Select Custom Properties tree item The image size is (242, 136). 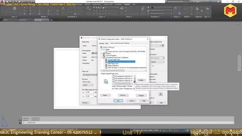(x=111, y=56)
